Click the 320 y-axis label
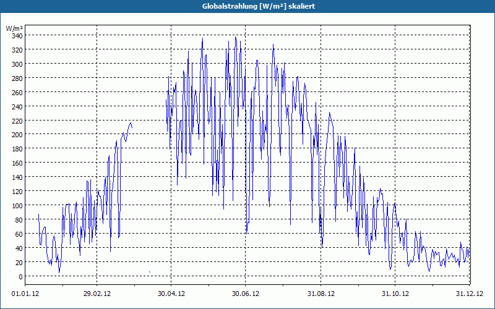The image size is (495, 309). click(17, 50)
